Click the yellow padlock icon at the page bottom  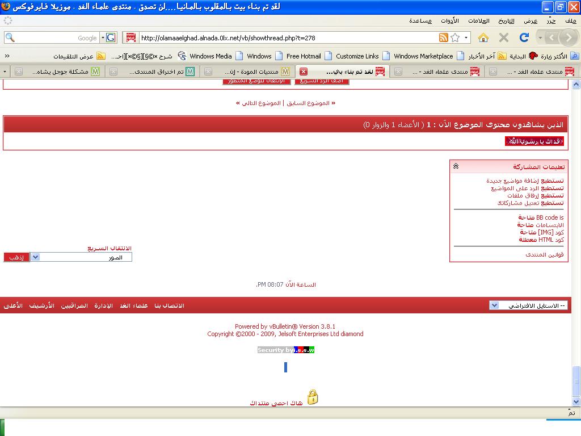[x=312, y=397]
